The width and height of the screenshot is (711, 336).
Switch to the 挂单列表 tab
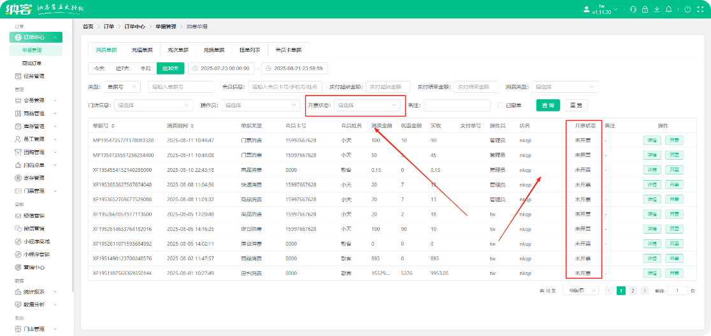click(250, 50)
